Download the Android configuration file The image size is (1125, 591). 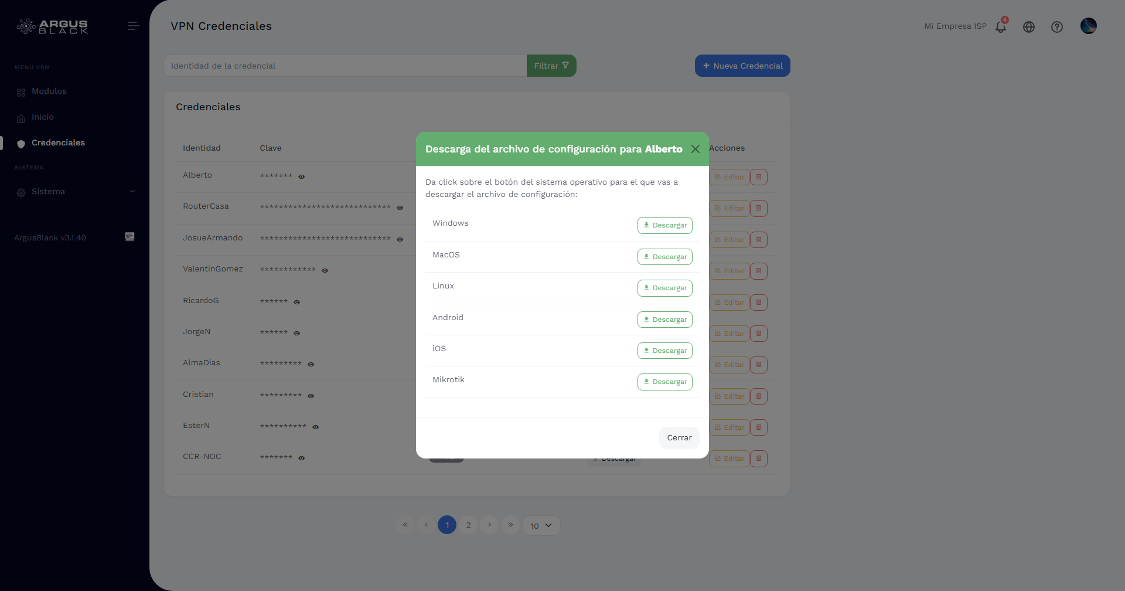click(664, 320)
